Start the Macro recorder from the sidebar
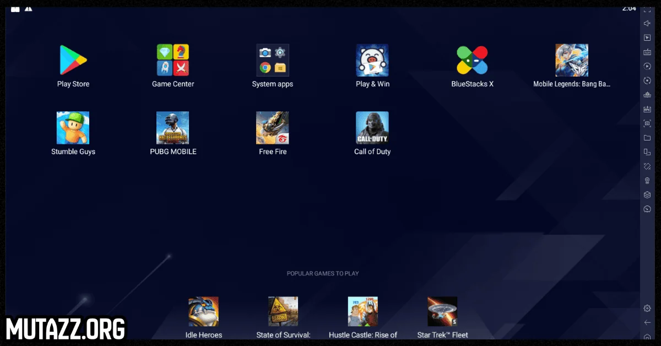 click(x=647, y=66)
